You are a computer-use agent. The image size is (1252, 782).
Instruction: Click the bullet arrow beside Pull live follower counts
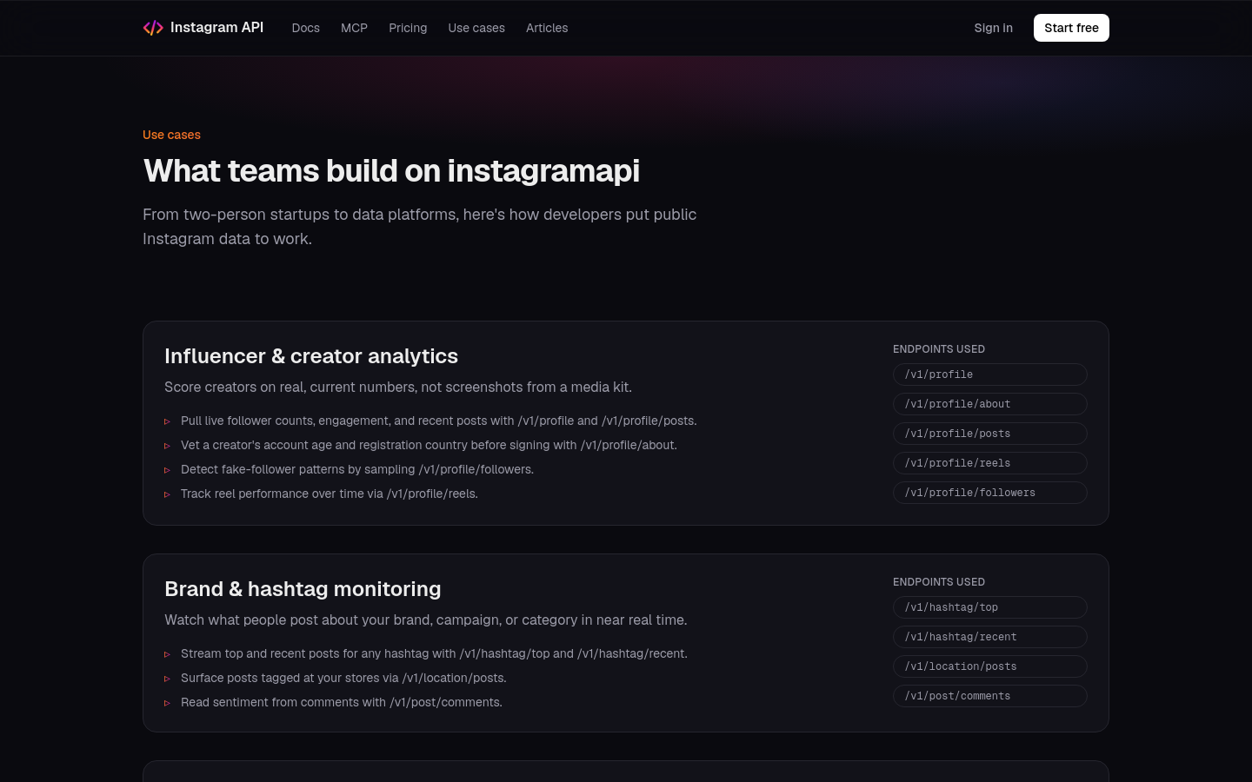click(x=167, y=421)
